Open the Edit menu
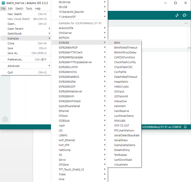The height and width of the screenshot is (182, 191). click(10, 8)
